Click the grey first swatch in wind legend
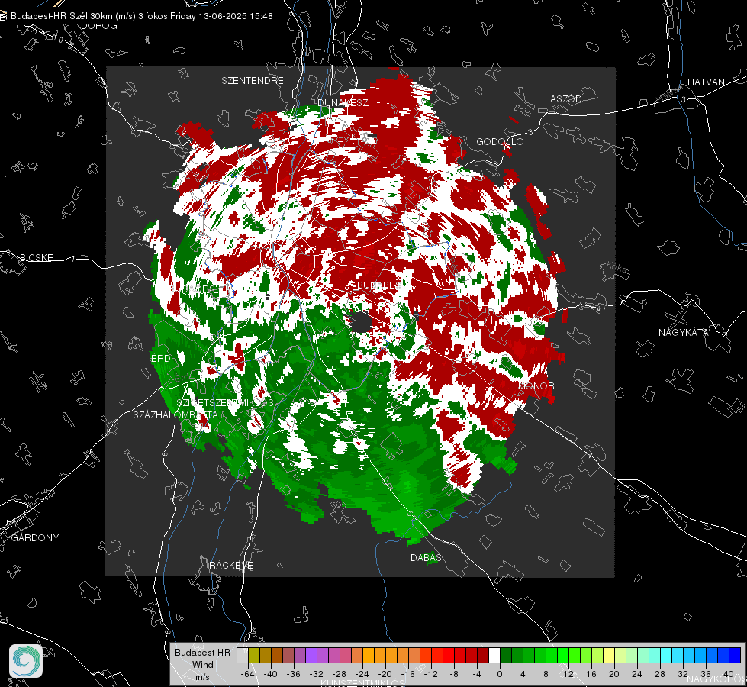Image resolution: width=747 pixels, height=687 pixels. coord(243,655)
